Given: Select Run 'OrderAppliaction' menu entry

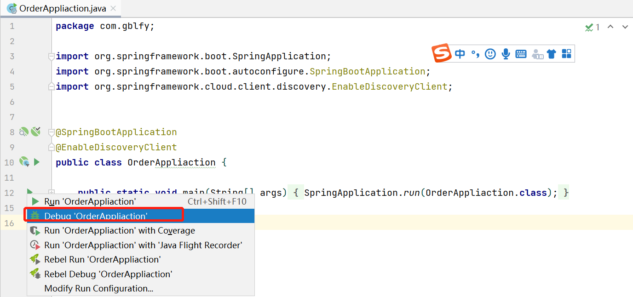Looking at the screenshot, I should 141,201.
